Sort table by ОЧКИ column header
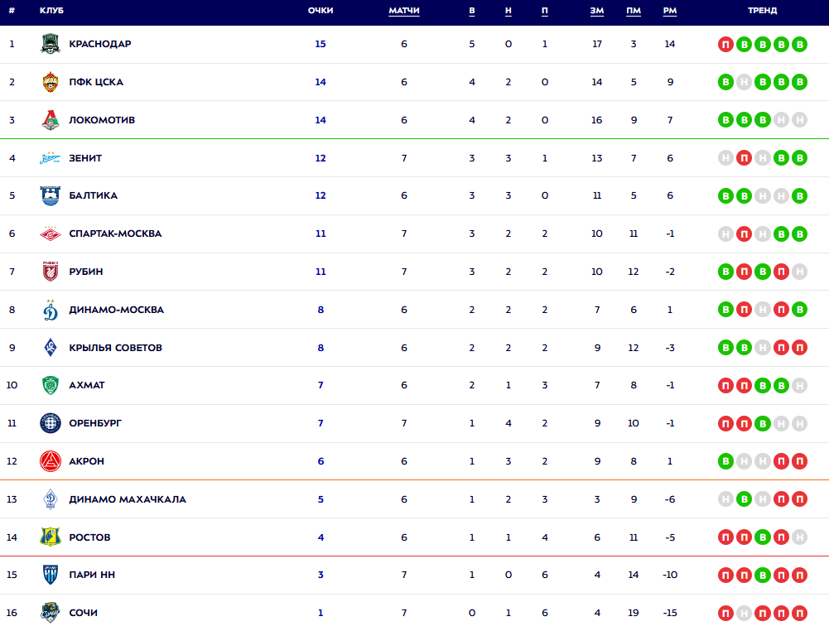Viewport: 829px width, 631px height. pyautogui.click(x=321, y=11)
